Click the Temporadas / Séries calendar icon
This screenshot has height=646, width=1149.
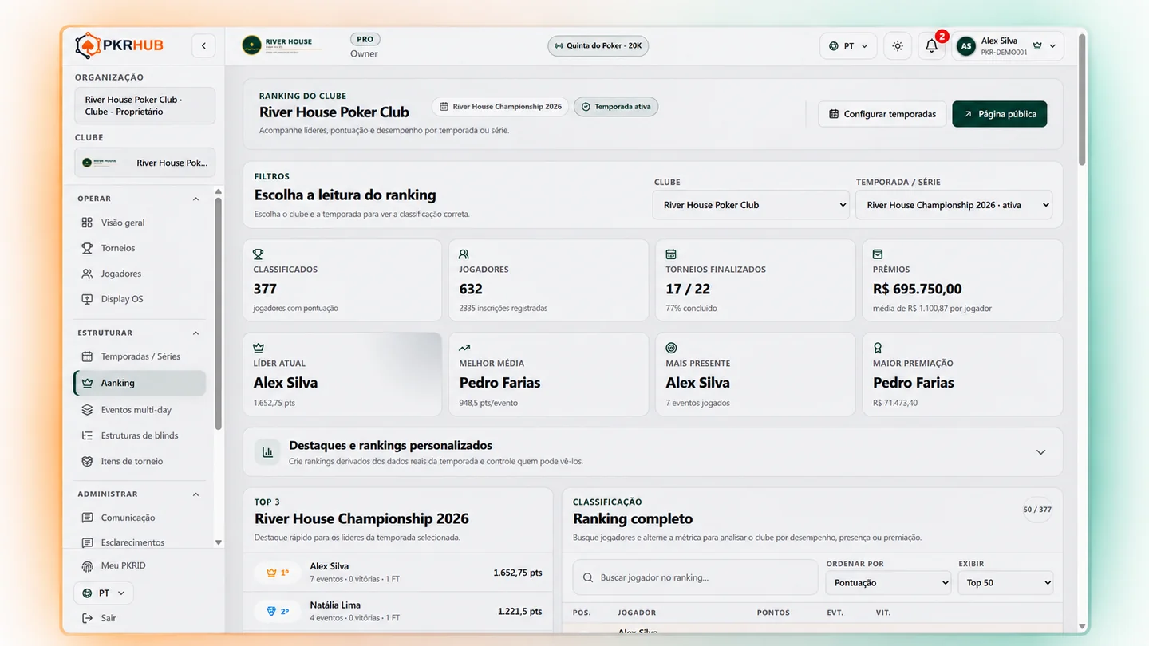pyautogui.click(x=88, y=356)
